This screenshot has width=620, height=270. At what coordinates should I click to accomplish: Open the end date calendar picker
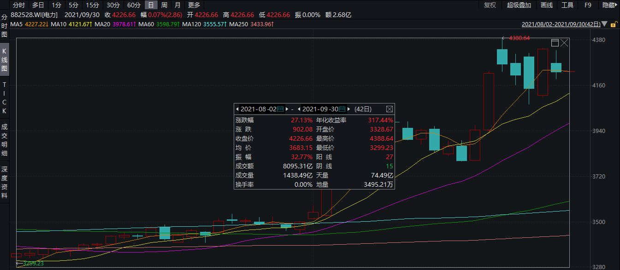[x=342, y=109]
